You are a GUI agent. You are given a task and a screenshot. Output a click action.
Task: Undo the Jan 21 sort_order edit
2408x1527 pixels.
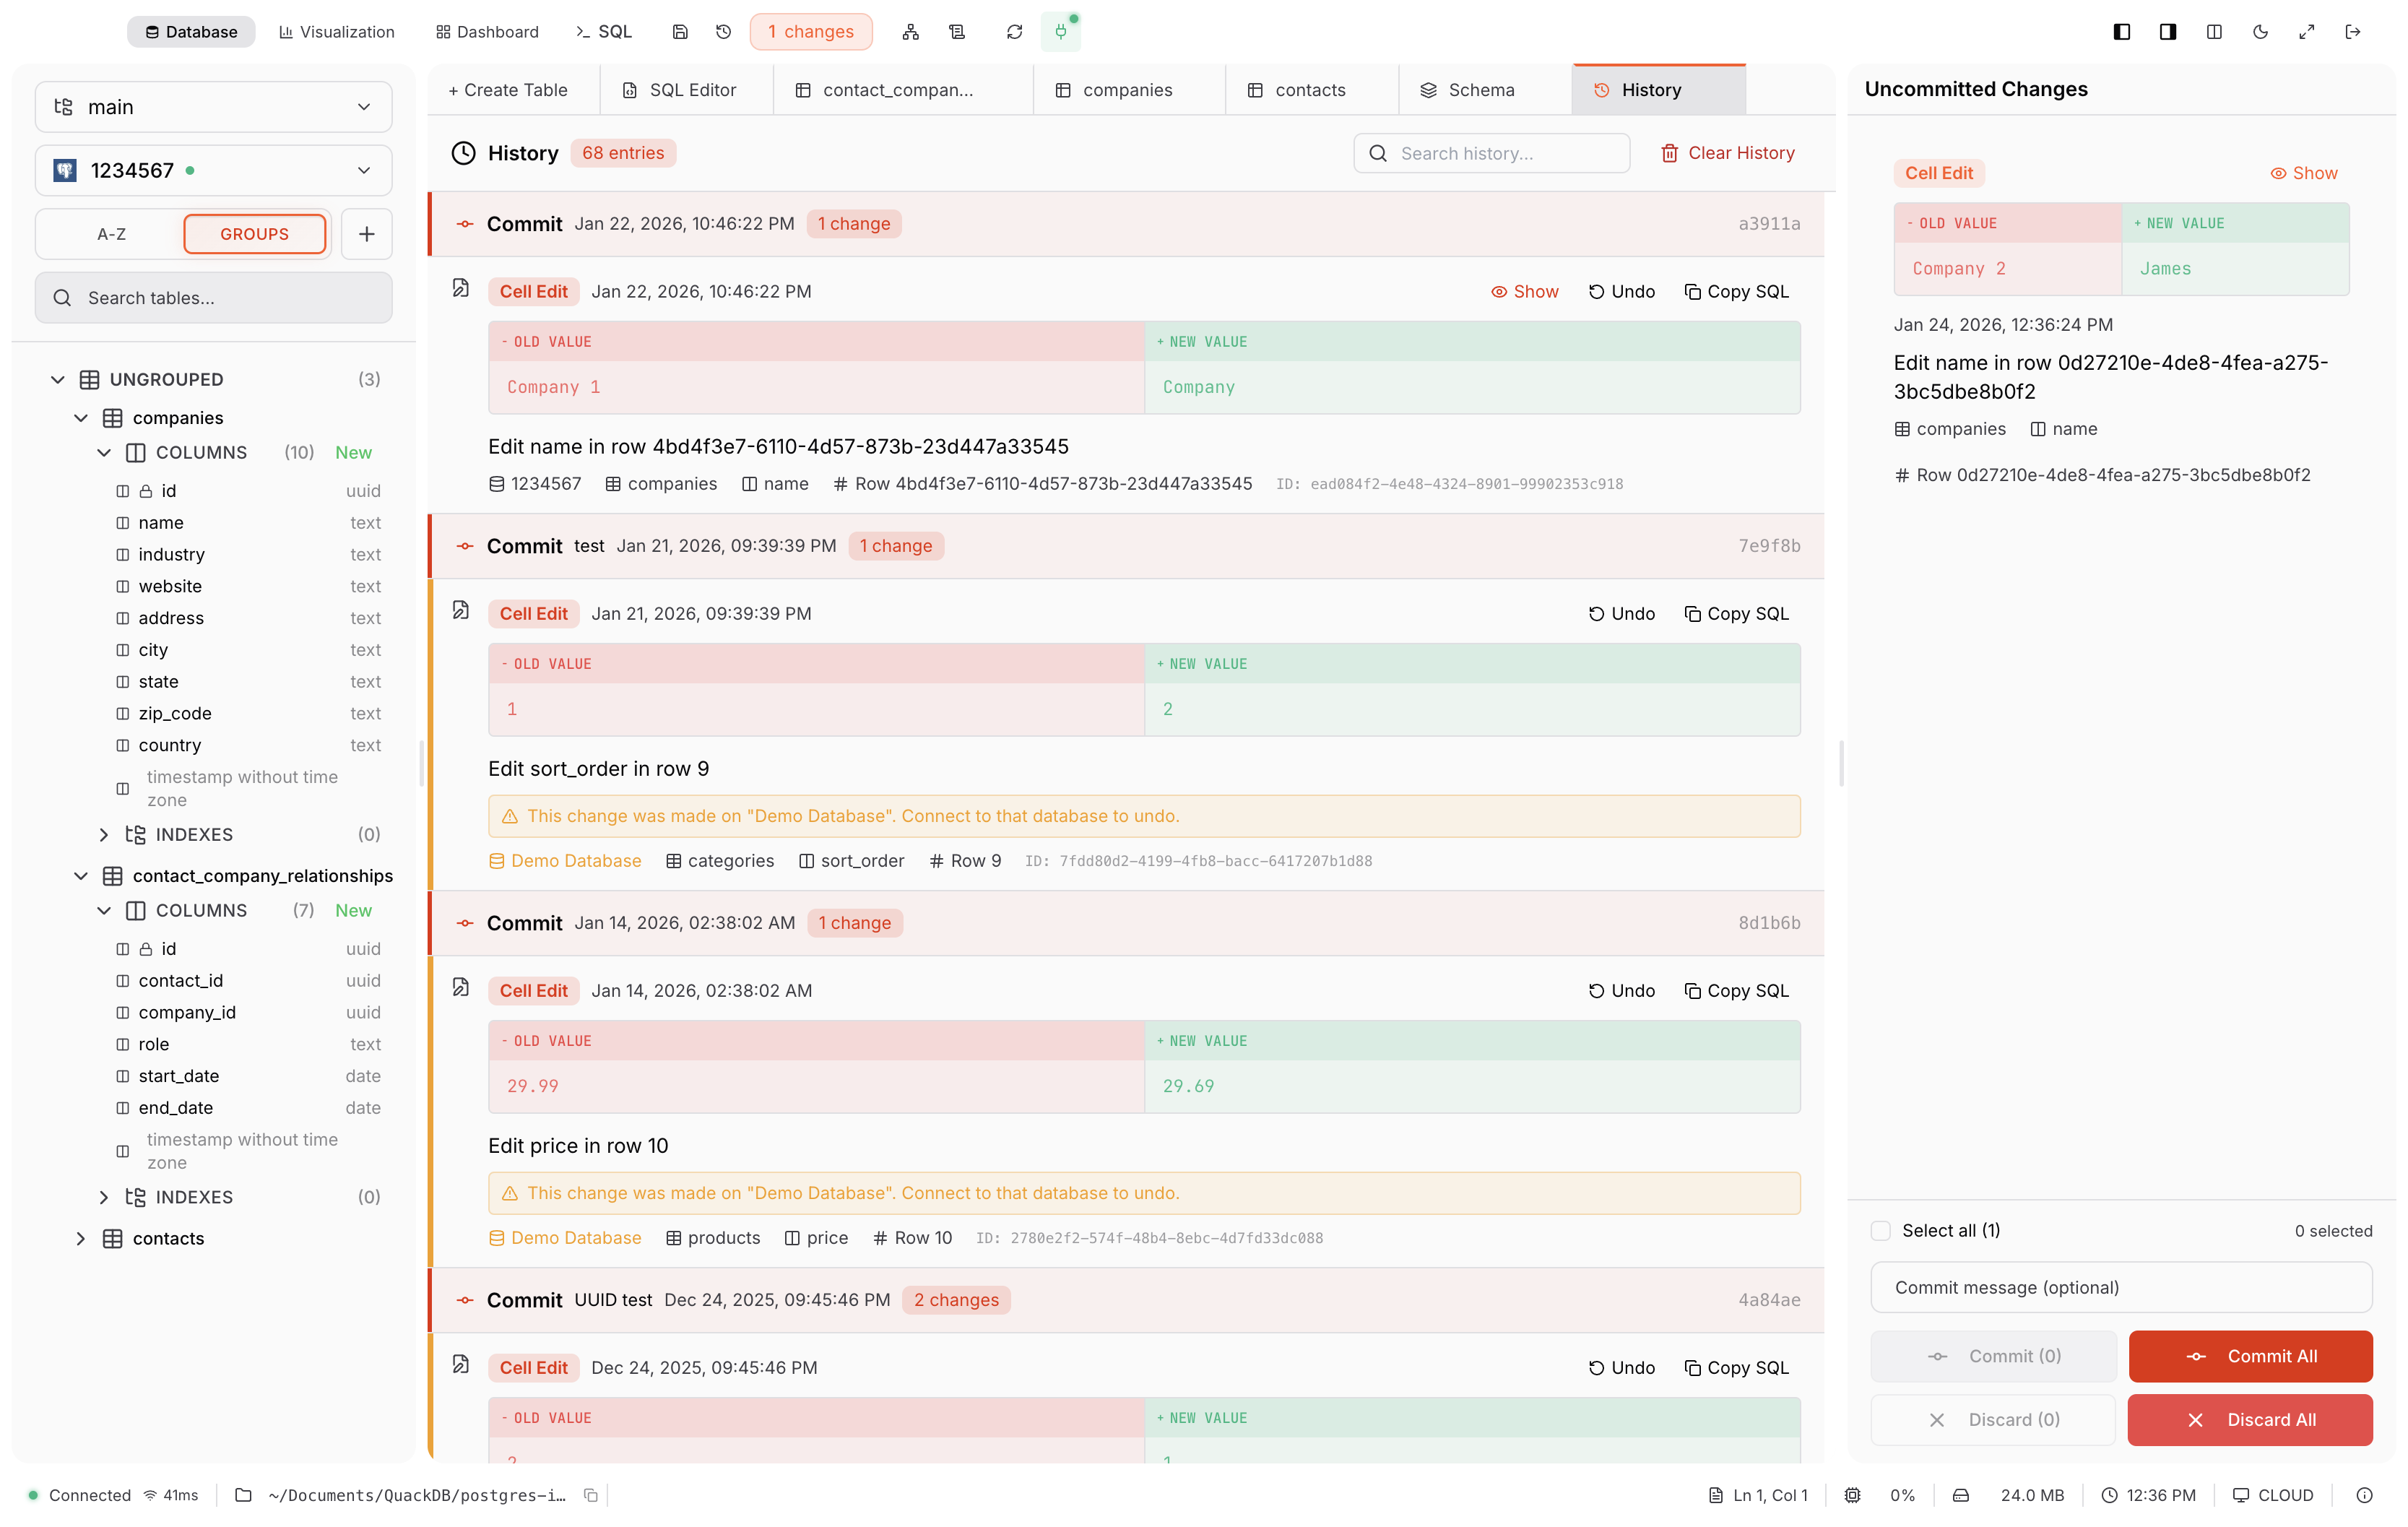tap(1622, 614)
